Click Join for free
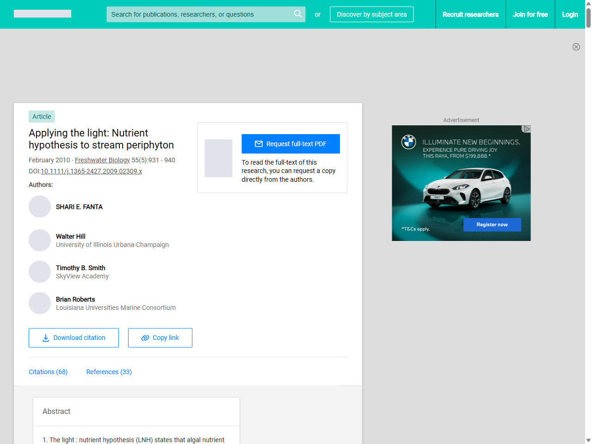The image size is (592, 444). pos(530,14)
